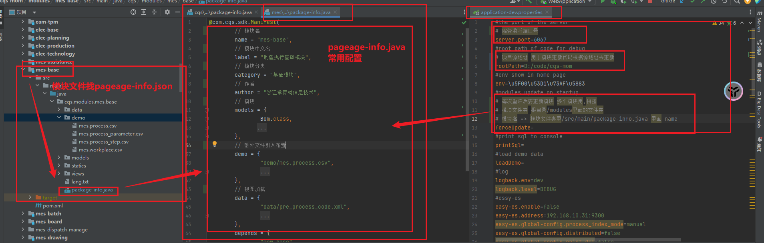The image size is (764, 243).
Task: Open the left editor tab list three-dots menu
Action: click(464, 12)
